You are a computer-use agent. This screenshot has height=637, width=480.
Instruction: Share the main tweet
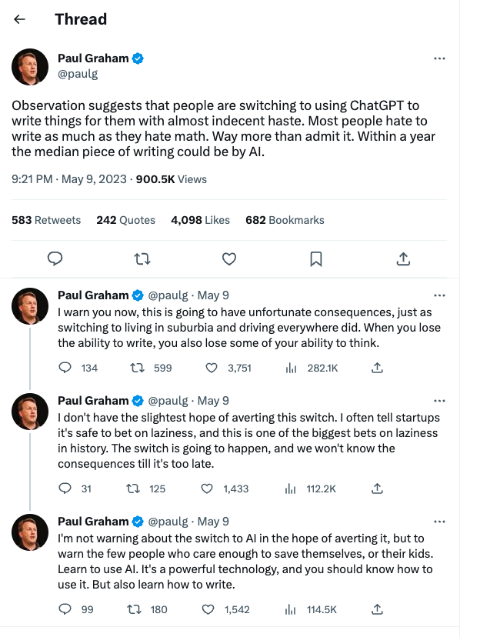[x=402, y=259]
